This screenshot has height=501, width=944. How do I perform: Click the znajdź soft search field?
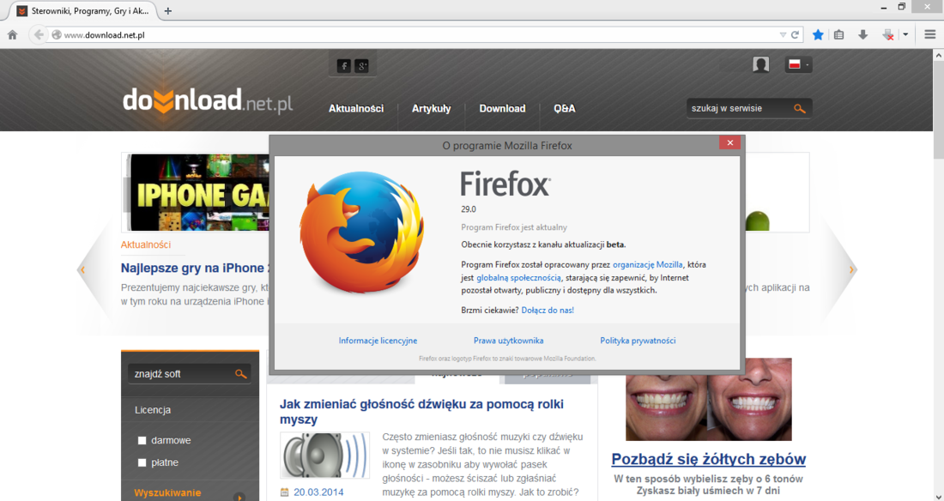pos(181,374)
